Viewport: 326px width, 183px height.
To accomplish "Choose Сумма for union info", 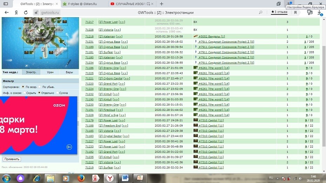I will (x=57, y=93).
